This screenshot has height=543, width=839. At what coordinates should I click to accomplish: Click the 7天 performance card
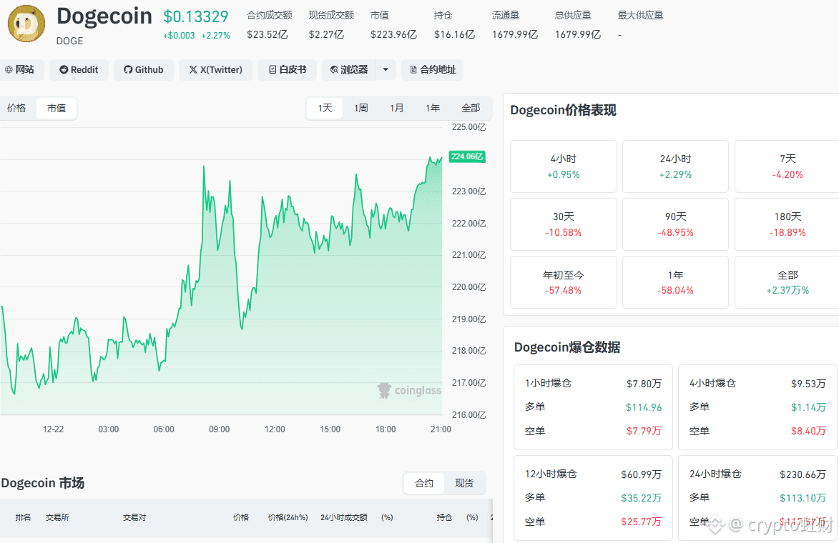[787, 166]
